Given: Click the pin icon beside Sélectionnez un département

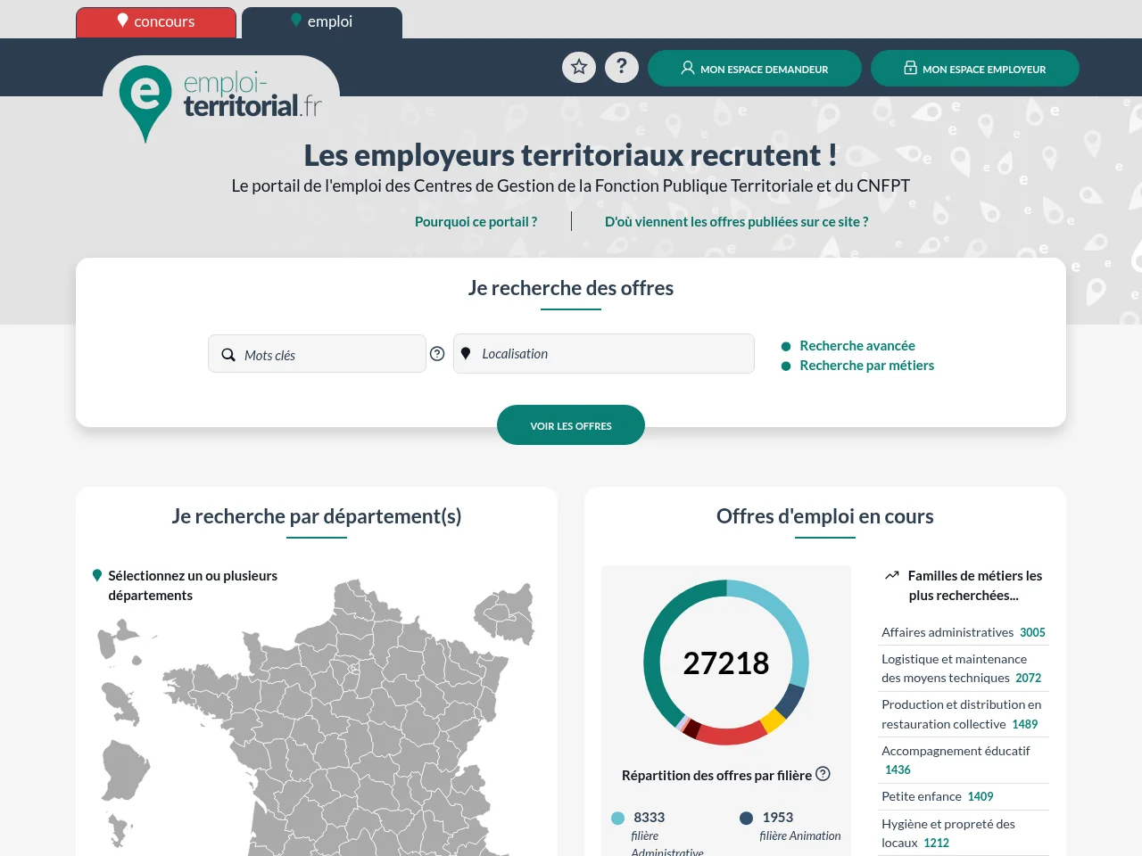Looking at the screenshot, I should (x=97, y=575).
